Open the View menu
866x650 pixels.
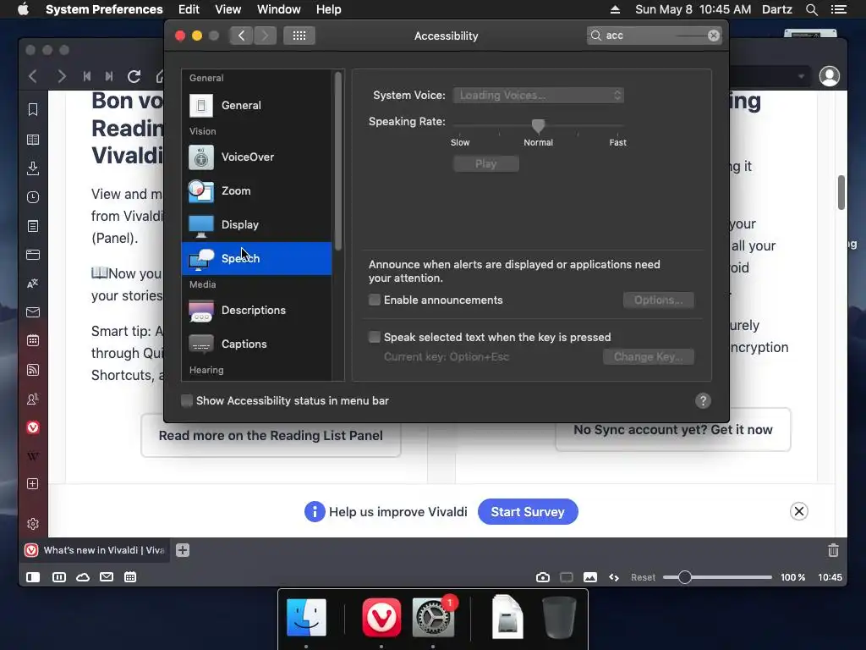227,9
